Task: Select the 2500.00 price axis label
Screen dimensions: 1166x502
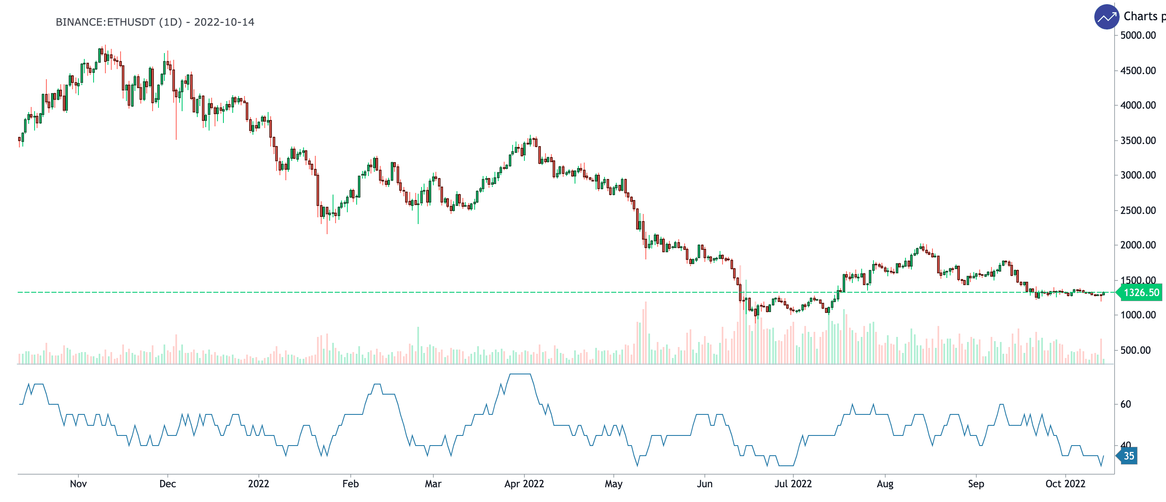Action: (1137, 210)
